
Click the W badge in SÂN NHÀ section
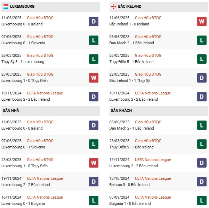click(94, 163)
